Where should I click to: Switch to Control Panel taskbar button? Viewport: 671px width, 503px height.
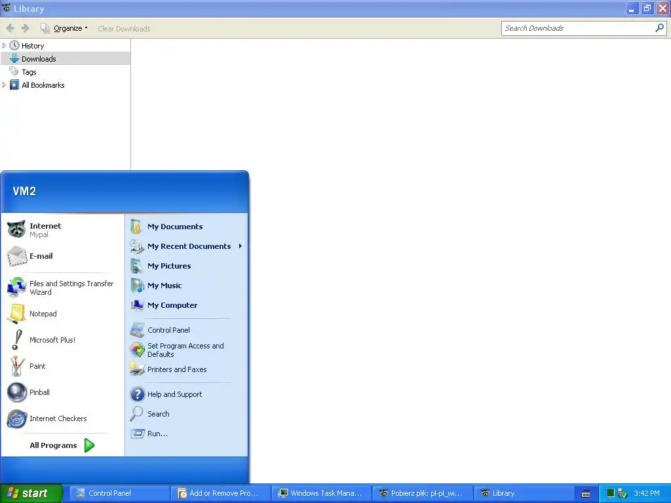119,493
